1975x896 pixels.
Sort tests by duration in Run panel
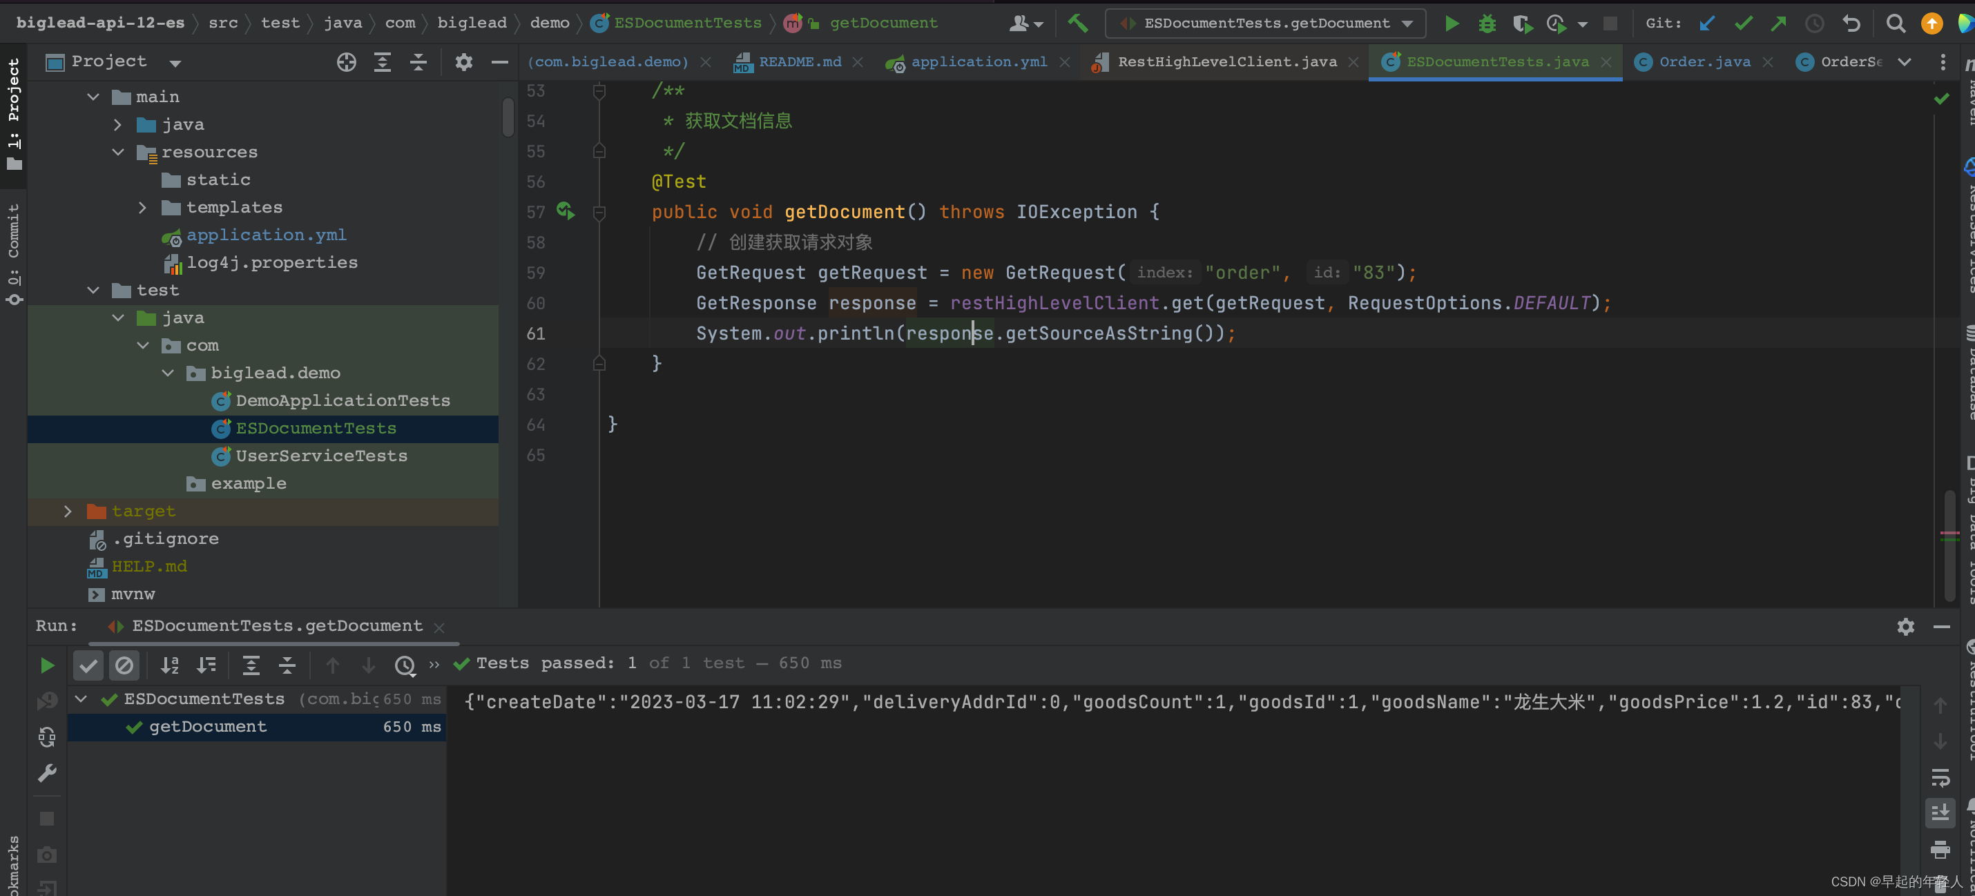(x=206, y=665)
